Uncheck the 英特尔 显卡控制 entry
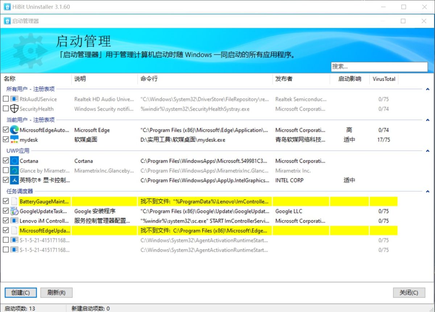The image size is (435, 312). (6, 180)
